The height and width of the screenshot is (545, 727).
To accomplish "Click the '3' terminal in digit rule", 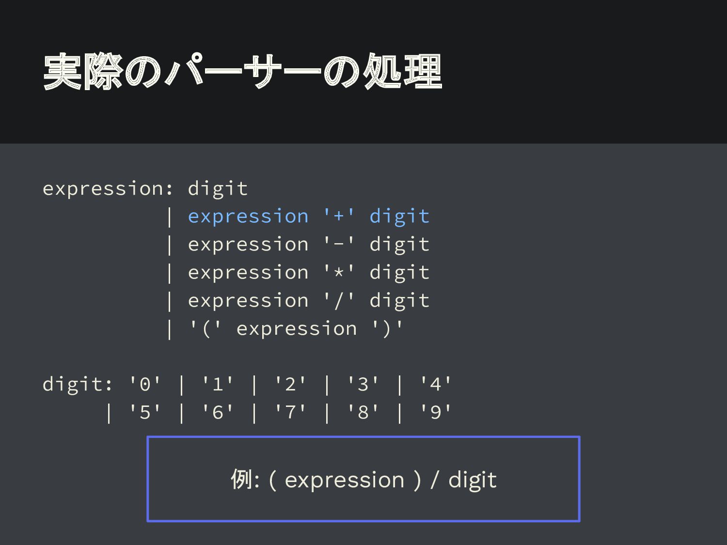I will point(363,384).
